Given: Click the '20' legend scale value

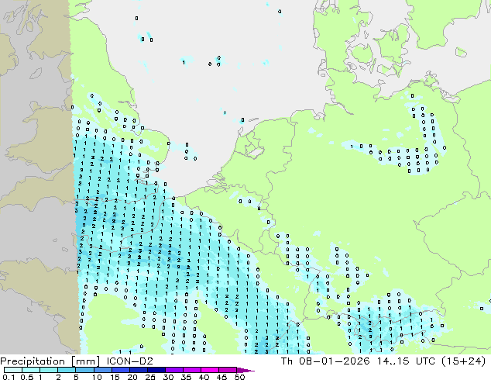Looking at the screenshot, I should click(132, 377).
